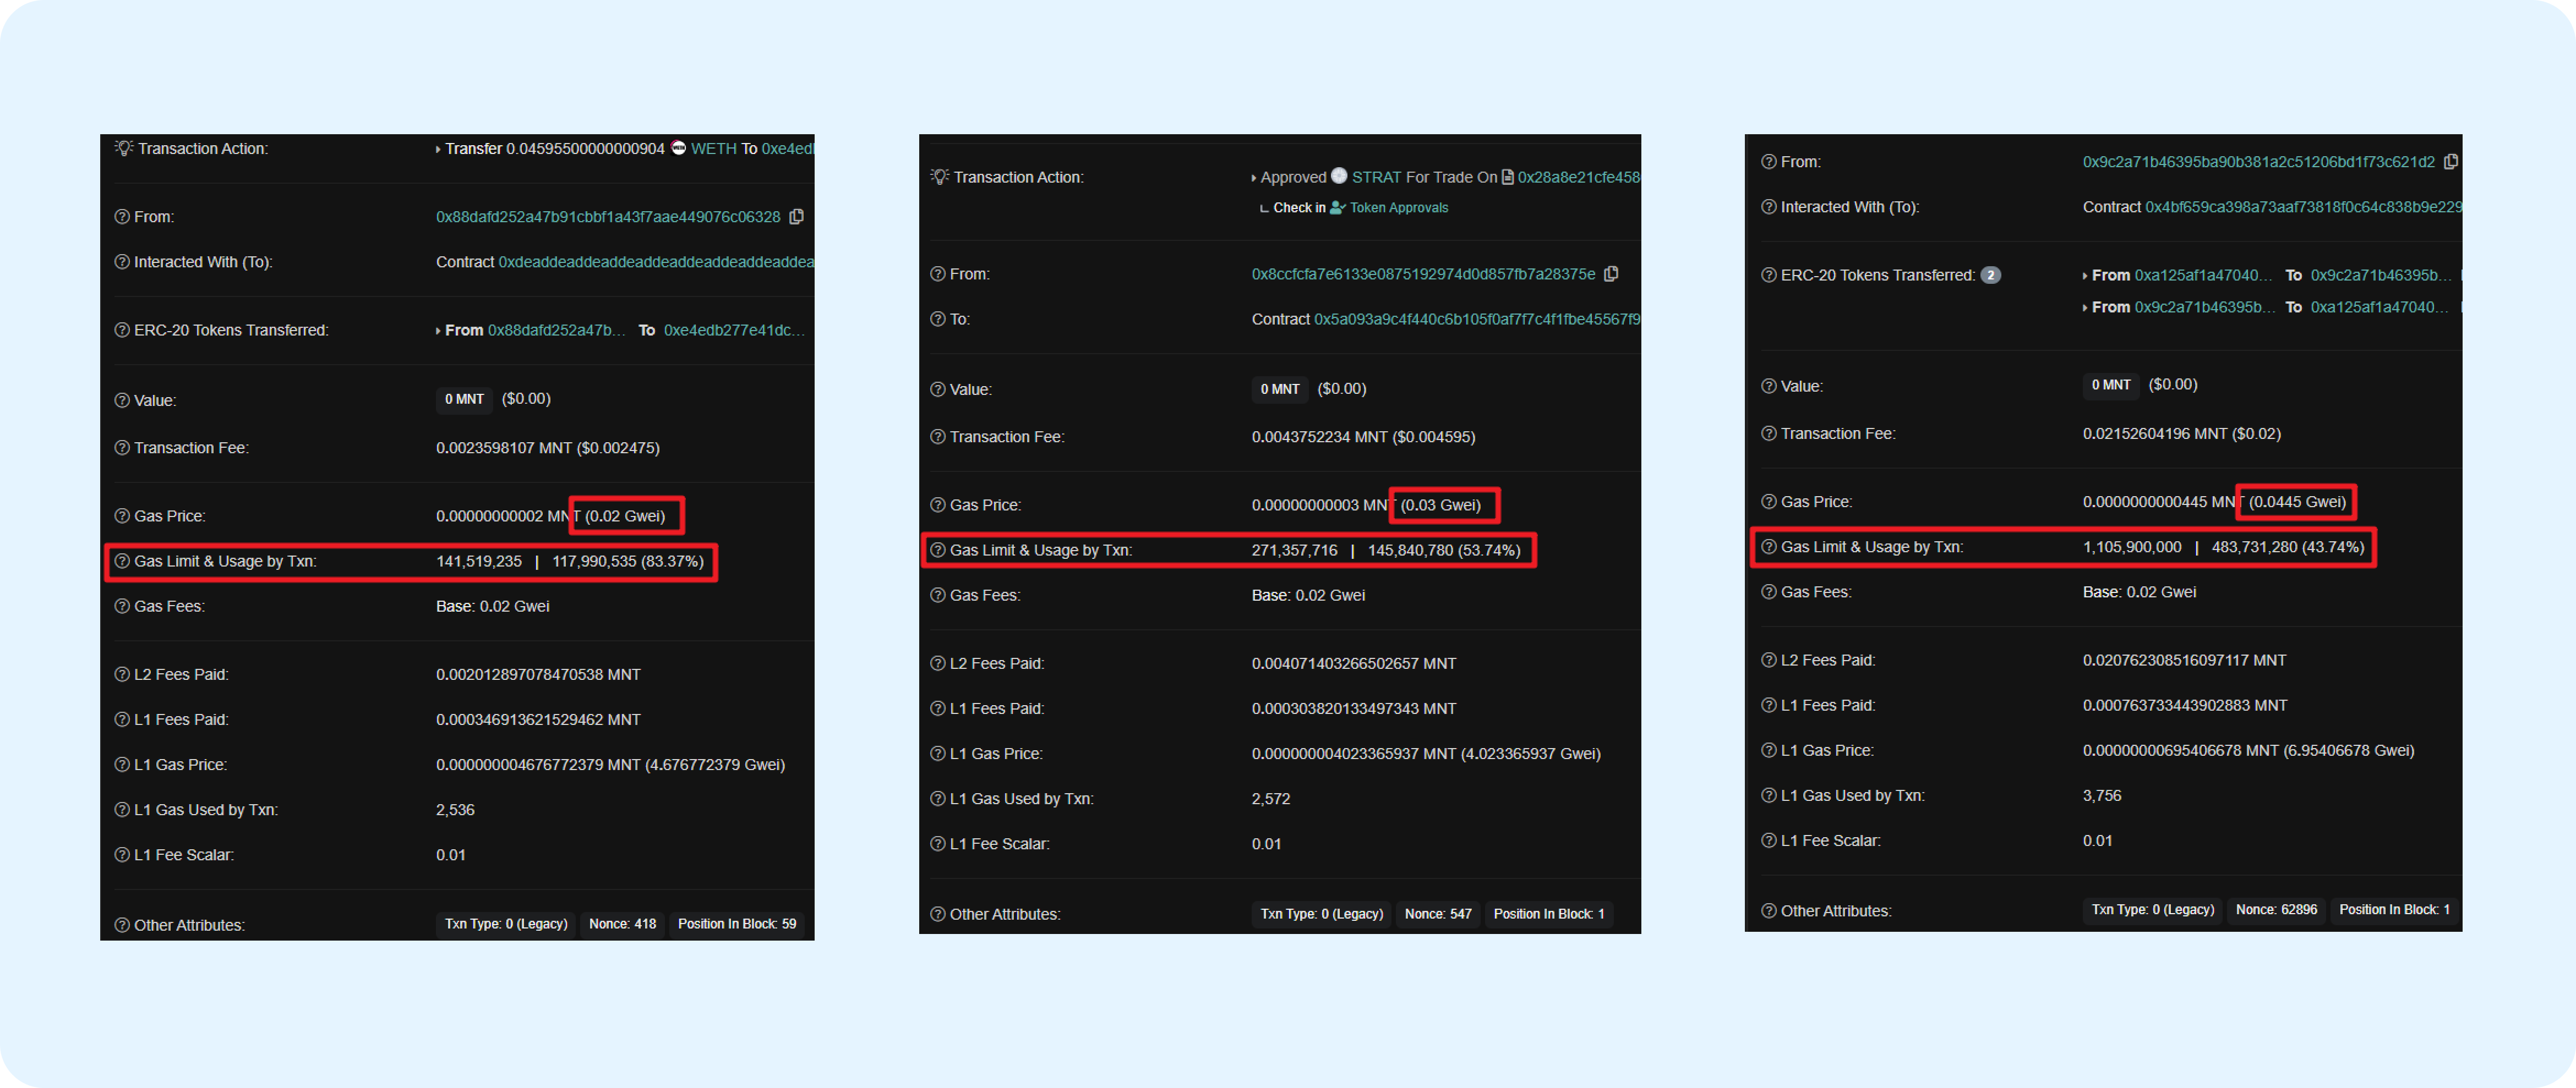Click help icon next to ERC-20 Tokens Transferred in right panel
Image resolution: width=2576 pixels, height=1088 pixels.
(1768, 276)
